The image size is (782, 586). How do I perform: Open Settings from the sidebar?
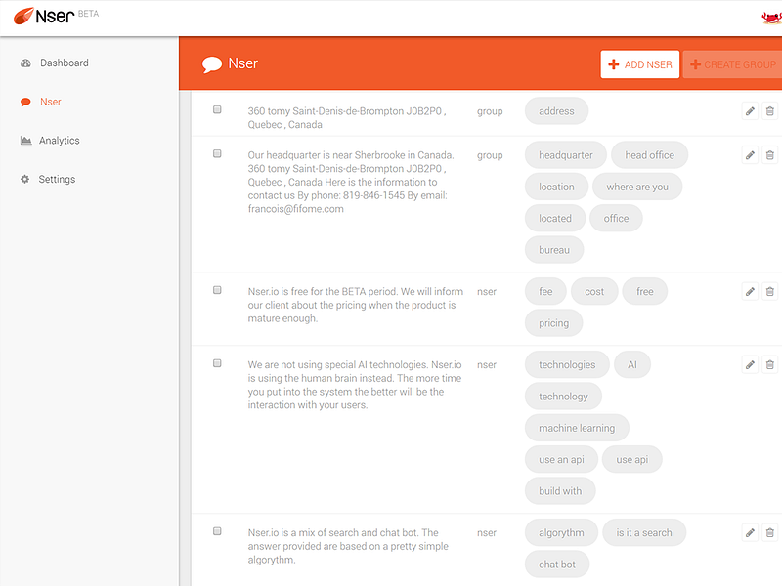[57, 179]
